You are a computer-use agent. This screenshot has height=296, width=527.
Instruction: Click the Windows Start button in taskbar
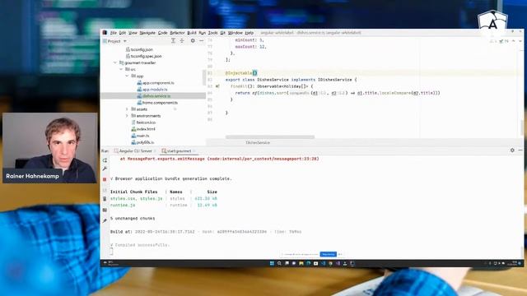pyautogui.click(x=272, y=263)
